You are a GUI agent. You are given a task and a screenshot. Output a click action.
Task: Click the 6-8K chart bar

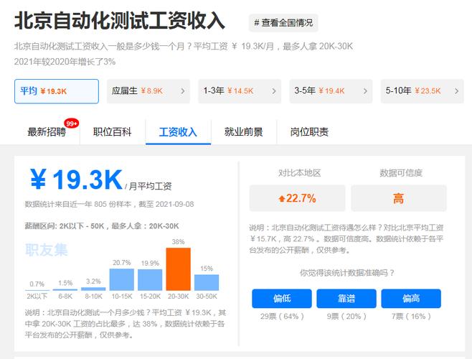65,289
